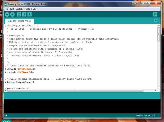This screenshot has height=122, width=164.
Task: Open the Tools menu
Action: 27,9
